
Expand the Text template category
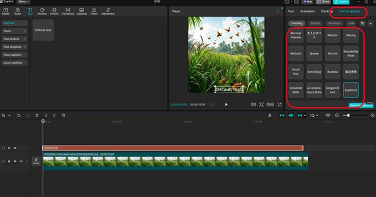(15, 47)
